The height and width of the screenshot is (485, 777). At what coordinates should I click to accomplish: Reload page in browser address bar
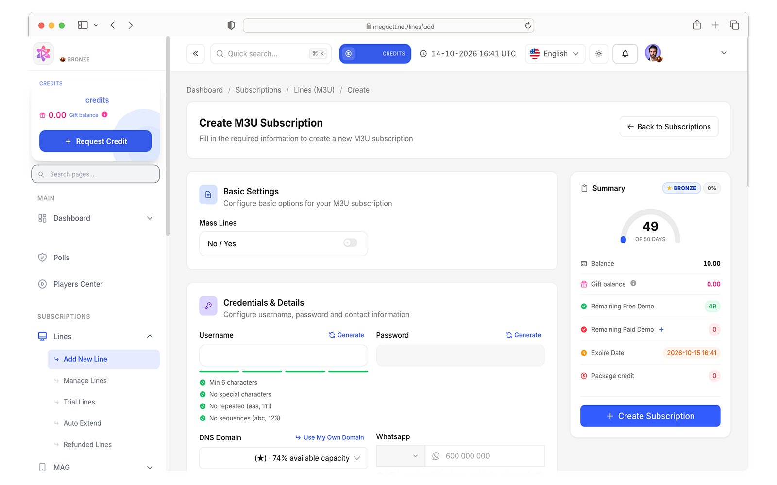[528, 26]
